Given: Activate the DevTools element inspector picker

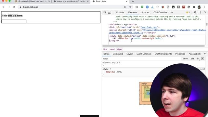Looking at the screenshot, I should point(105,12).
